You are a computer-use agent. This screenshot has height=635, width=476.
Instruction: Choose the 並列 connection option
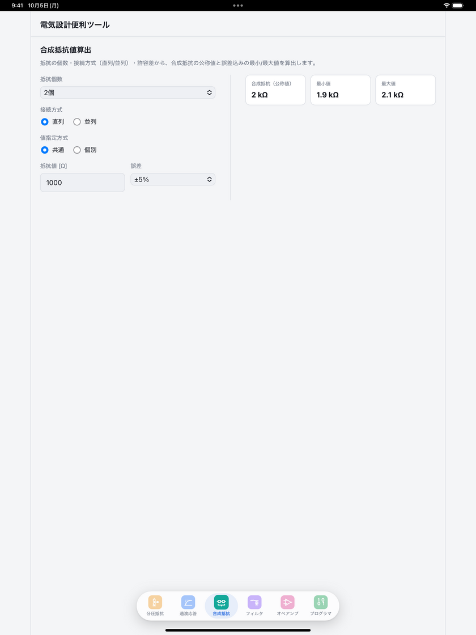click(77, 121)
